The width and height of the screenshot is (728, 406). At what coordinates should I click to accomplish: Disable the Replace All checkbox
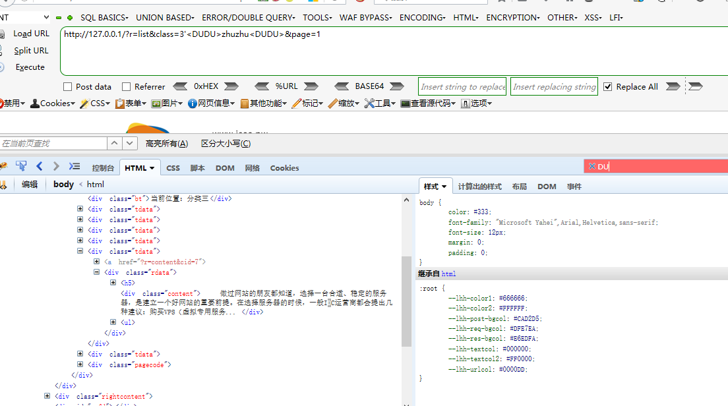point(607,86)
